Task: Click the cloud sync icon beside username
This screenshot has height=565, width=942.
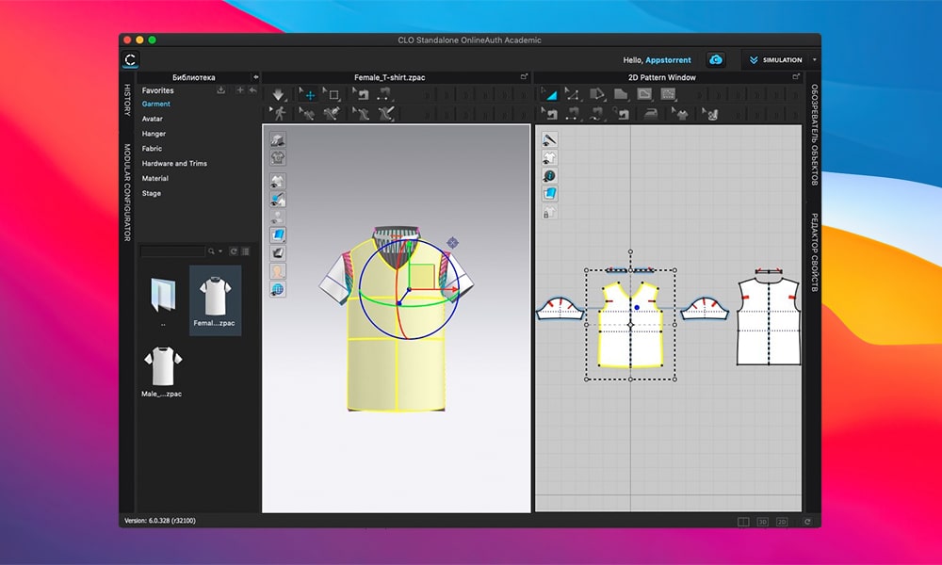Action: (x=716, y=59)
